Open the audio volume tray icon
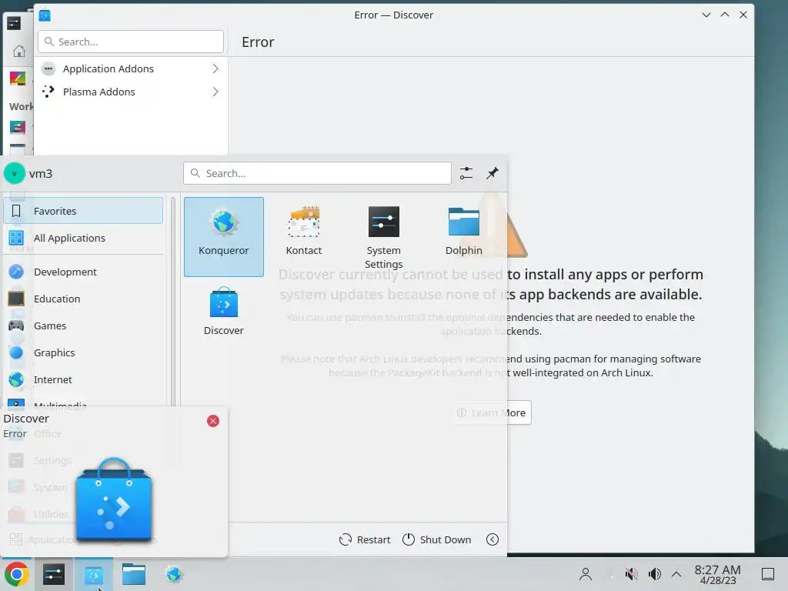 [654, 574]
